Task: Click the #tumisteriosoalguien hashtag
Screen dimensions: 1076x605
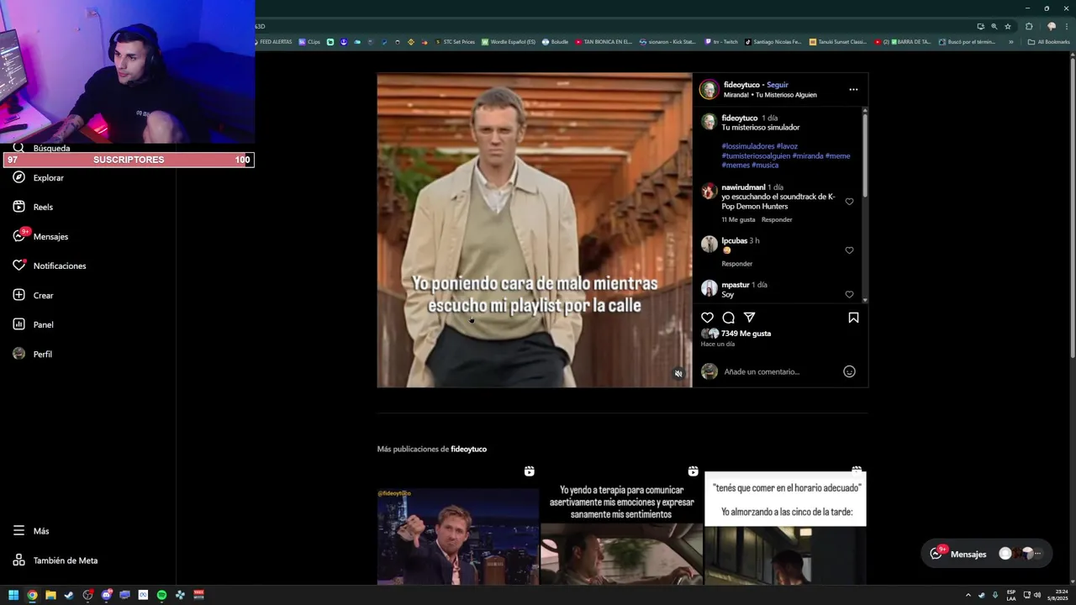Action: pos(755,155)
